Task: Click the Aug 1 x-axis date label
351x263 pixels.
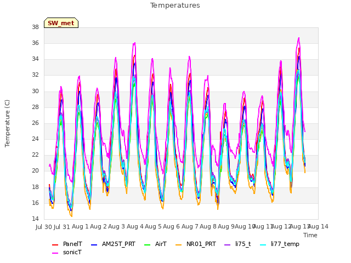Action: (x=81, y=226)
